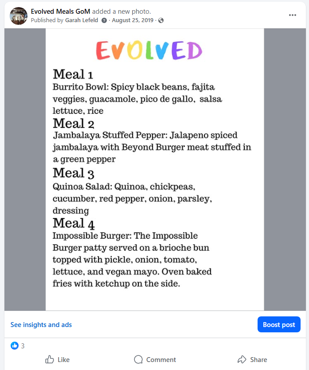Viewport: 309px width, 370px height.
Task: Select the Comment label text
Action: pos(161,360)
